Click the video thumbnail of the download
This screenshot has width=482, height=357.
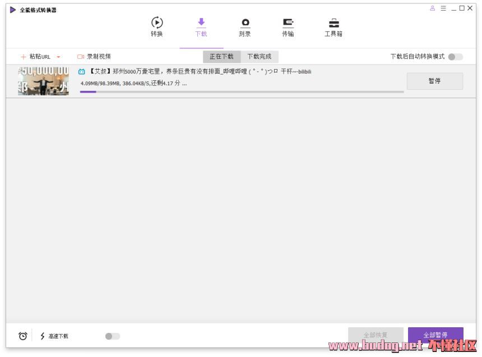[x=43, y=81]
